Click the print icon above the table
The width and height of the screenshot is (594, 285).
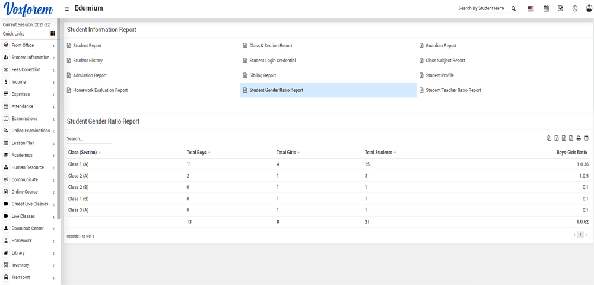tap(579, 138)
